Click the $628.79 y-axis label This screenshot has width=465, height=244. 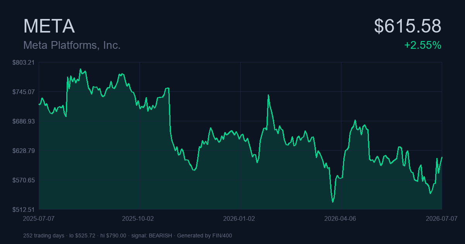tap(24, 151)
